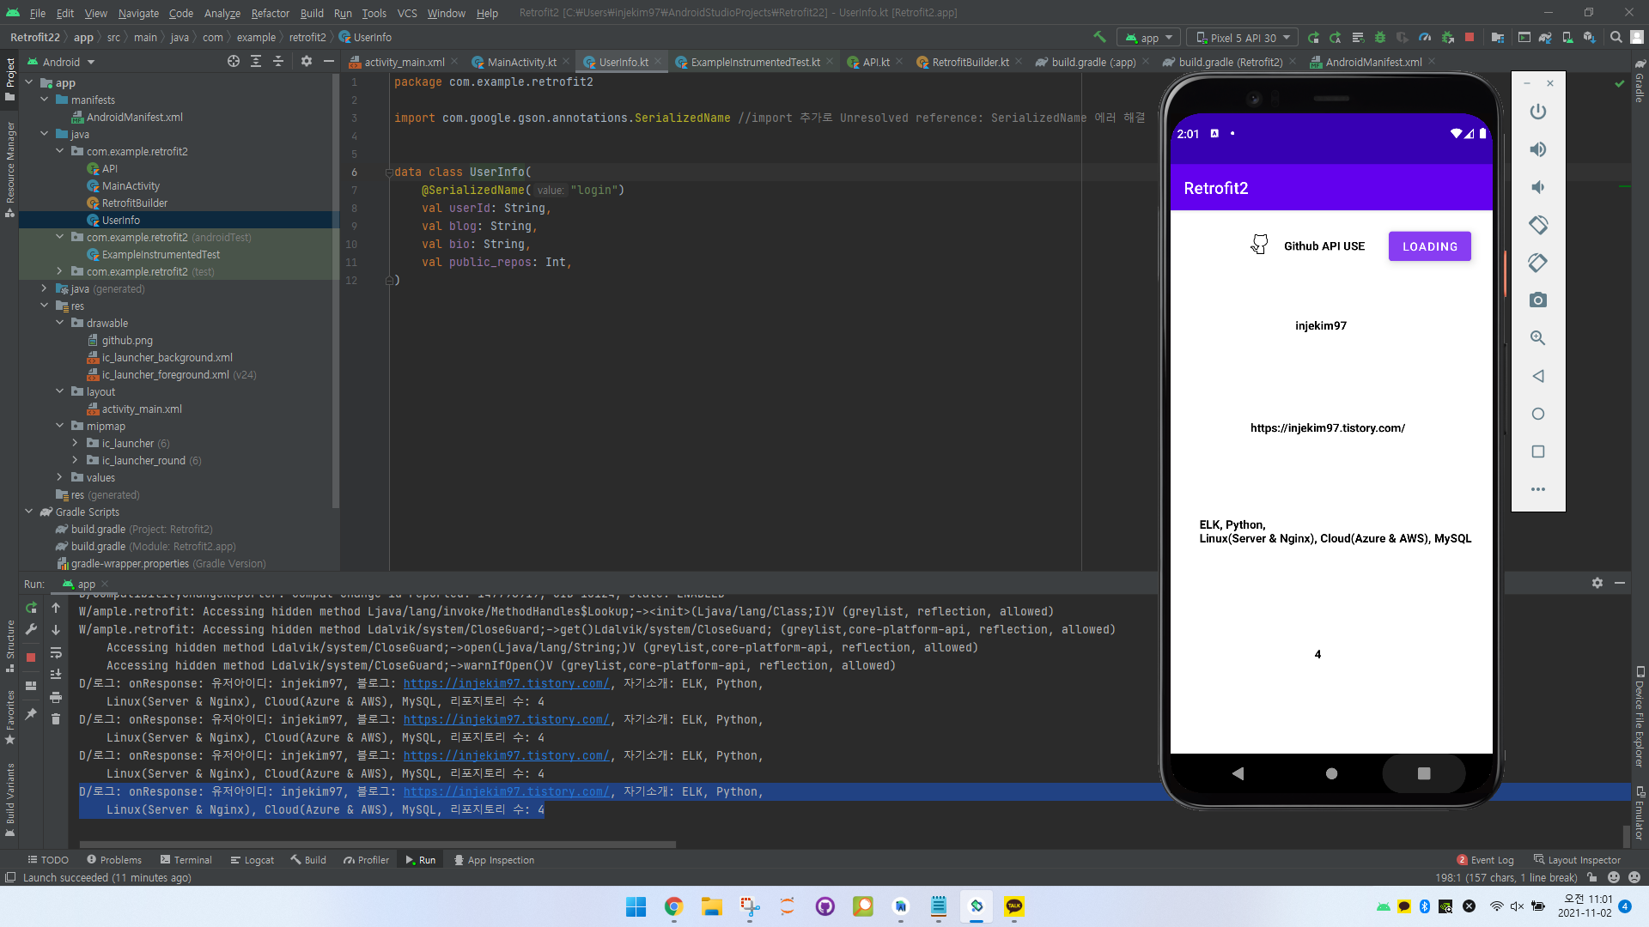1649x927 pixels.
Task: Toggle soft-wrap in the Run console
Action: (x=56, y=652)
